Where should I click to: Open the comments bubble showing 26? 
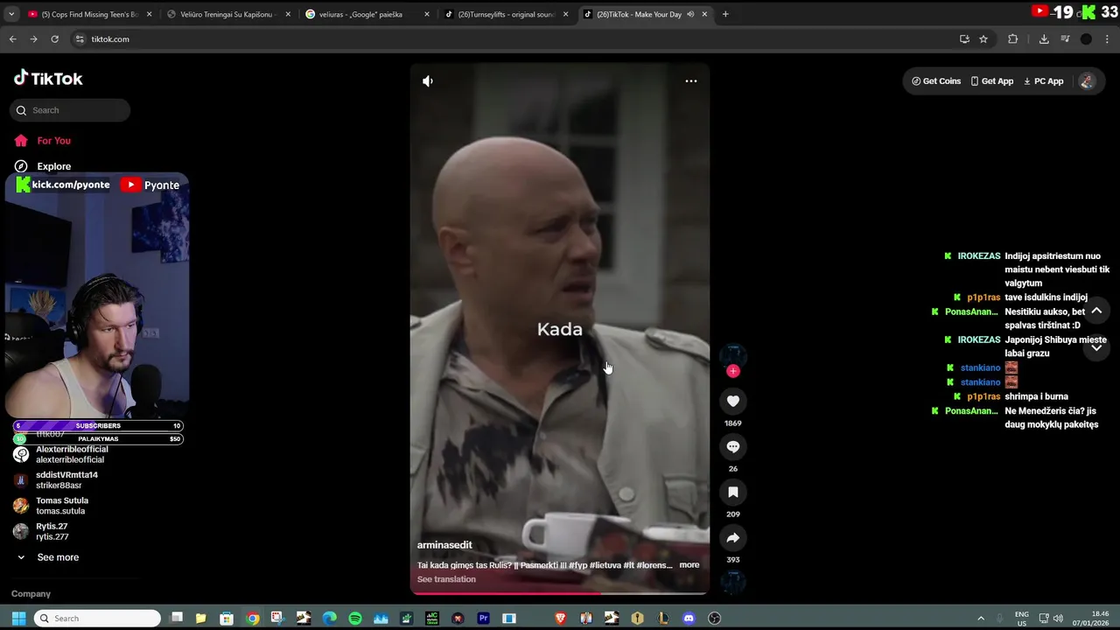pos(733,447)
